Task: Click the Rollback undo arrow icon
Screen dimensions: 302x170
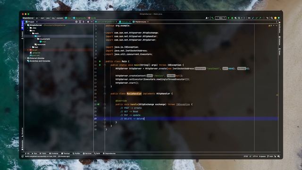Action: [268, 18]
